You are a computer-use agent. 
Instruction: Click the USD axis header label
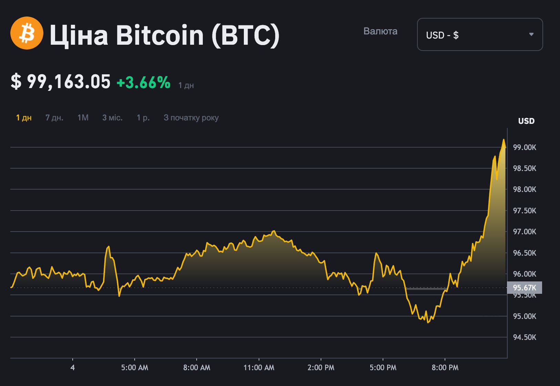coord(526,121)
